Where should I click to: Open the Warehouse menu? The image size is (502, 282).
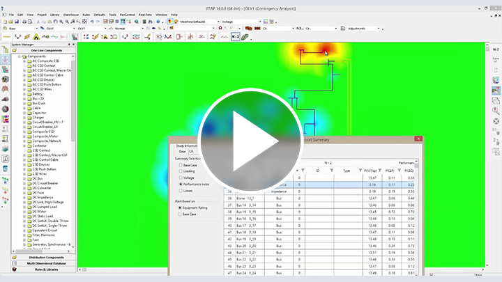click(x=72, y=13)
